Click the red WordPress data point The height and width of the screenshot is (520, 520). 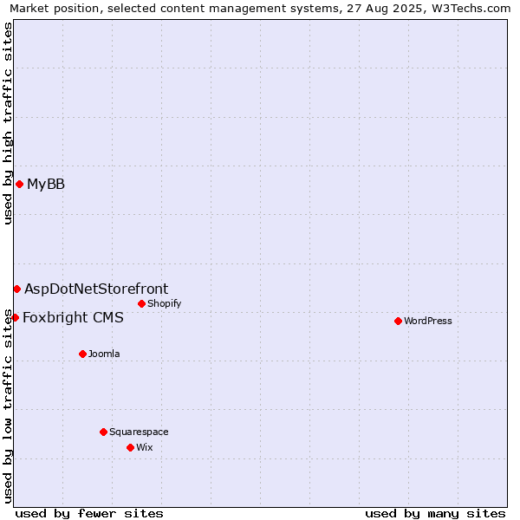[x=399, y=321]
